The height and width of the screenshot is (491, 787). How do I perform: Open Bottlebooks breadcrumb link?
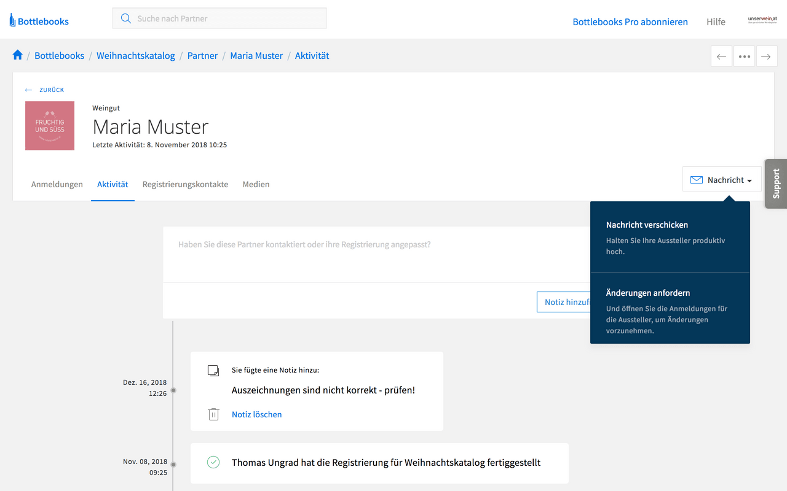click(60, 55)
